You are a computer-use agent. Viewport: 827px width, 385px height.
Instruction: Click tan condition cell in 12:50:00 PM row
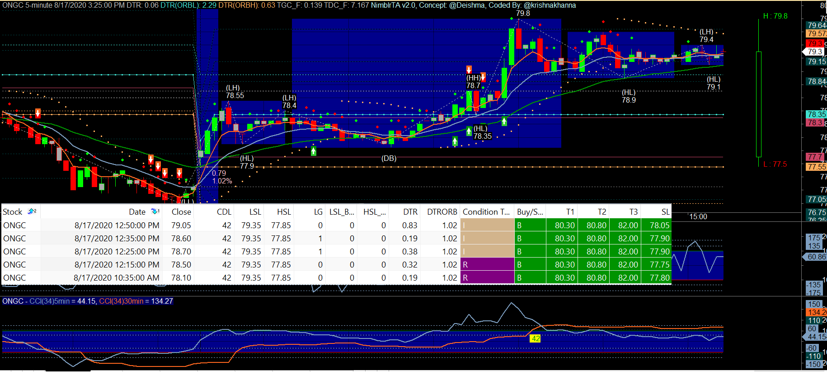pyautogui.click(x=487, y=225)
